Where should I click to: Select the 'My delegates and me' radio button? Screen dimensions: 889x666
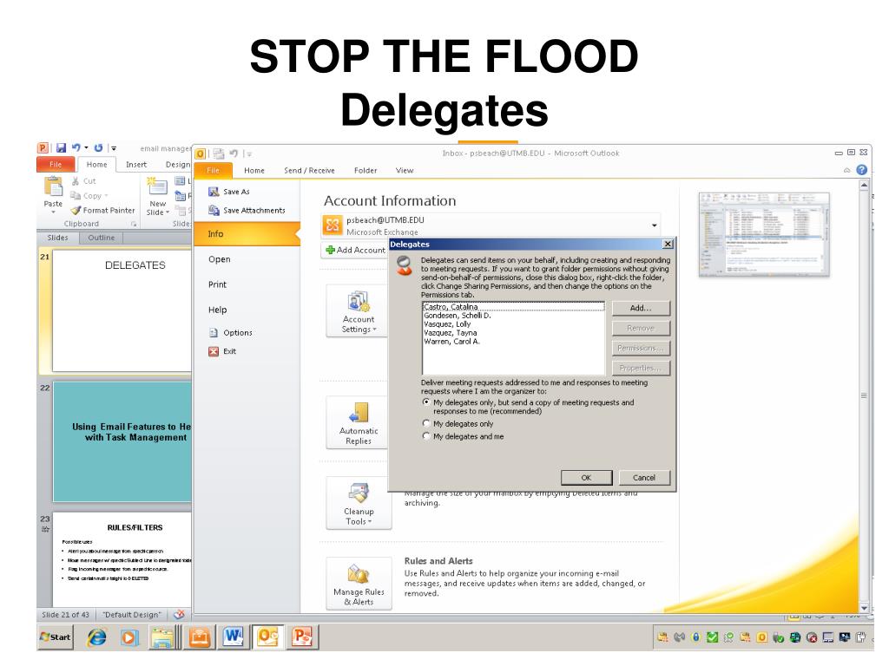pyautogui.click(x=426, y=436)
